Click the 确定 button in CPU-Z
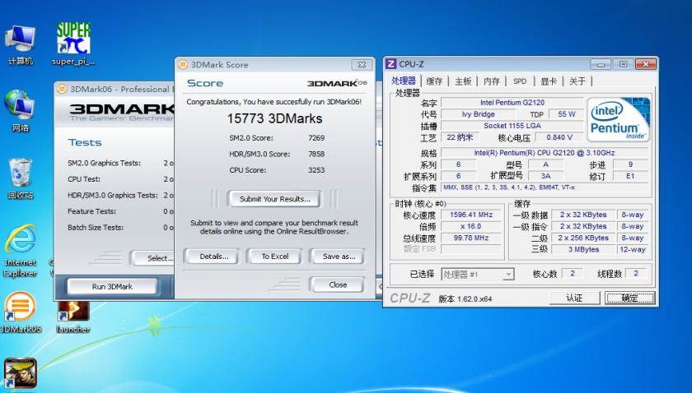The image size is (692, 393). (629, 298)
